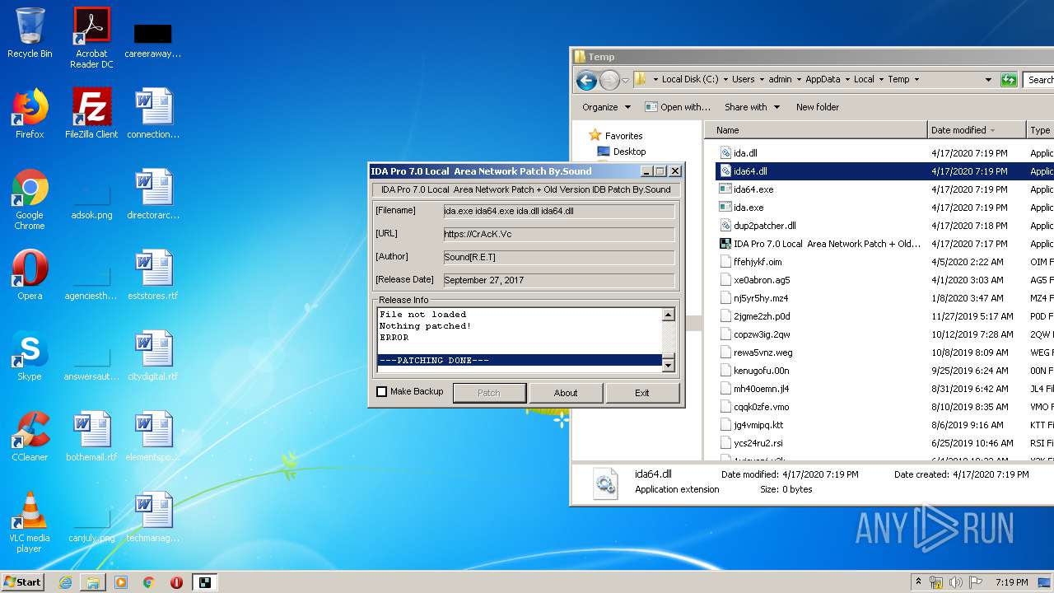Click the Explorer search box

point(1039,80)
